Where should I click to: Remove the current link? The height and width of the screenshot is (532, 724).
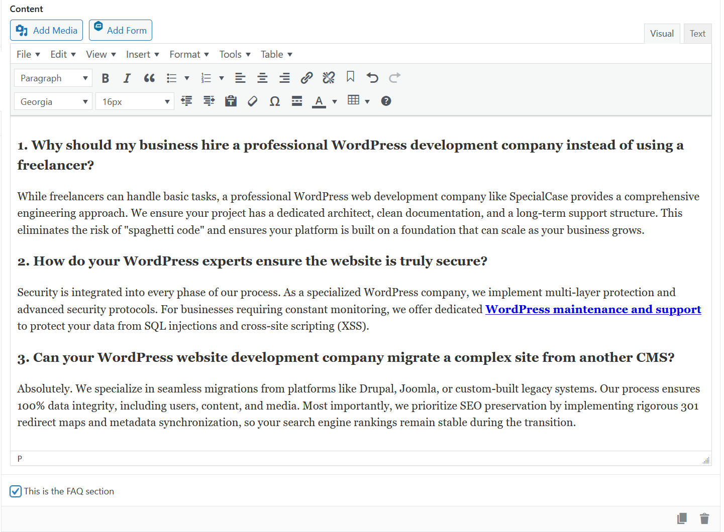click(x=329, y=78)
